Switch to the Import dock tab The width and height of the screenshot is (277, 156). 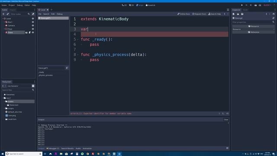click(13, 10)
